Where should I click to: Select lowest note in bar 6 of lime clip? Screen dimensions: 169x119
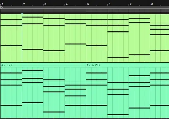pyautogui.click(x=118, y=58)
